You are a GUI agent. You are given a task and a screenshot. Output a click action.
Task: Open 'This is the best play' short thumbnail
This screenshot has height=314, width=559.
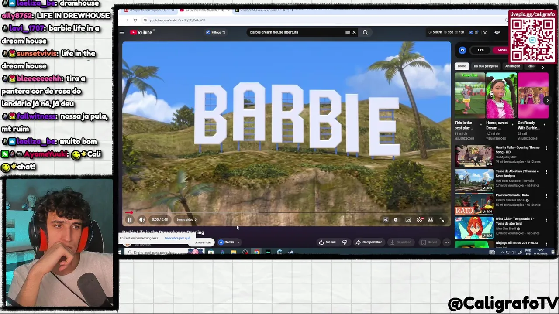tap(470, 96)
